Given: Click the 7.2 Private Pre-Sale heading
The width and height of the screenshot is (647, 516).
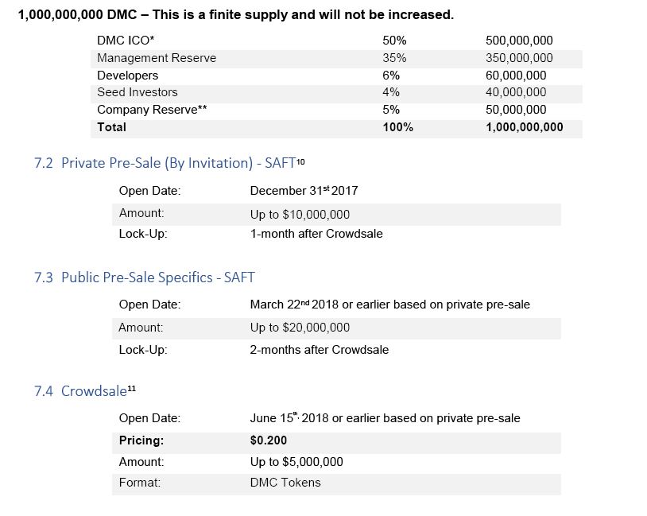Looking at the screenshot, I should click(x=169, y=163).
